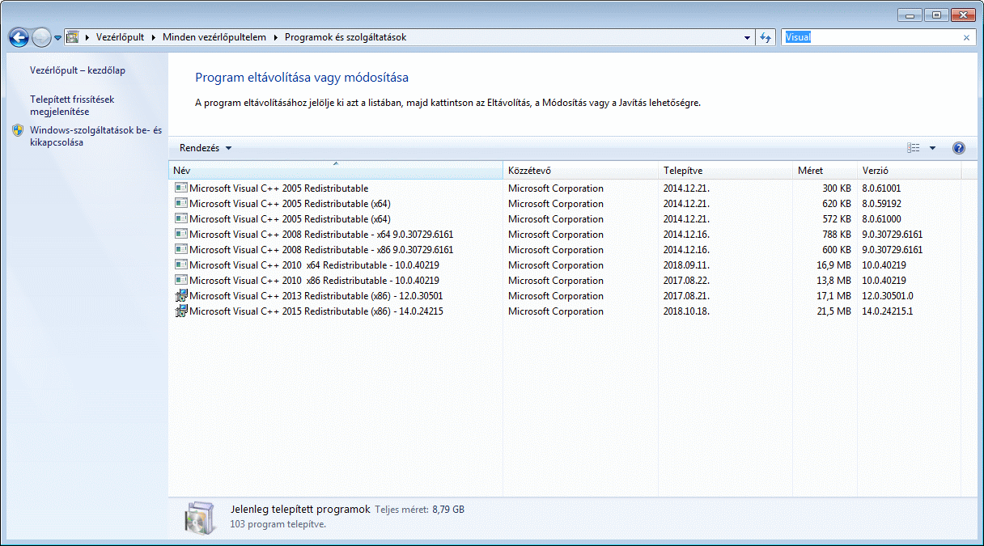Select Visual C++ 2010 x86 Redistributable row

coord(566,281)
